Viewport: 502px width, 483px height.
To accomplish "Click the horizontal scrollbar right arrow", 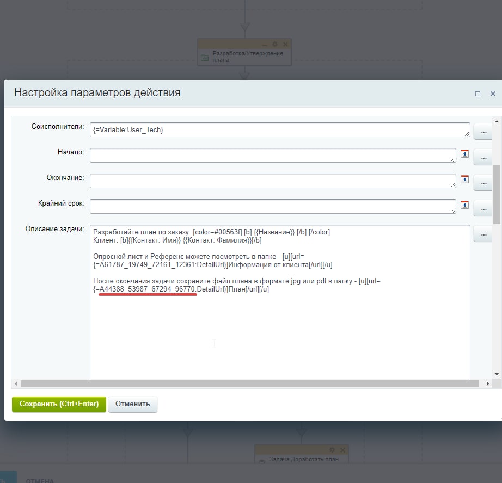I will pyautogui.click(x=488, y=383).
